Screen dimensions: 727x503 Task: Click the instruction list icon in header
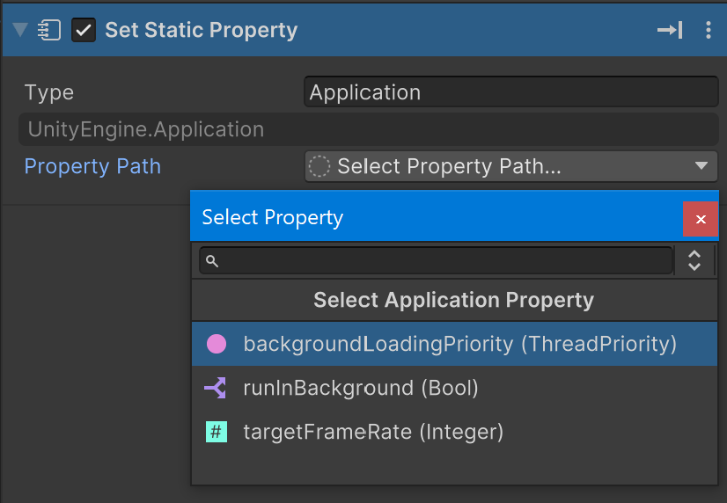click(x=49, y=30)
